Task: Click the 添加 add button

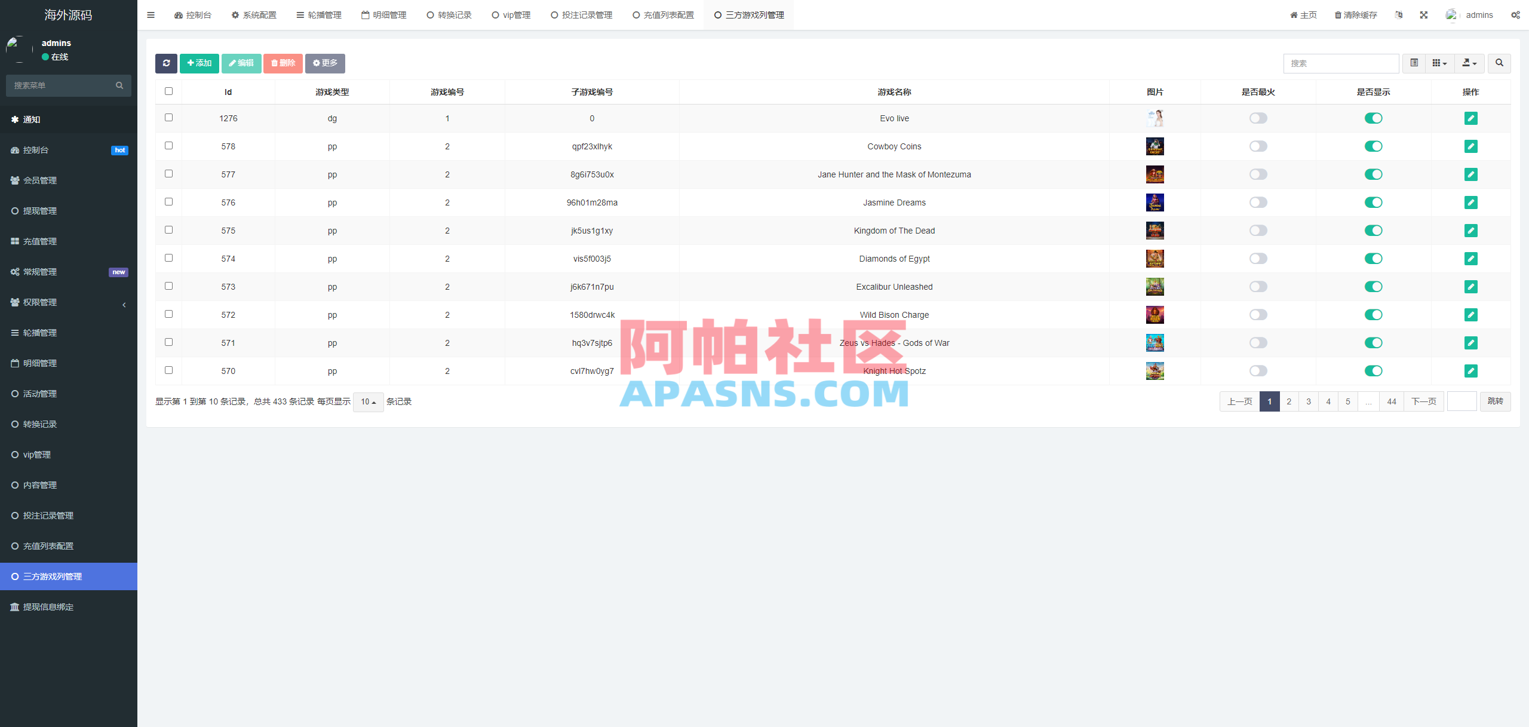Action: click(199, 63)
